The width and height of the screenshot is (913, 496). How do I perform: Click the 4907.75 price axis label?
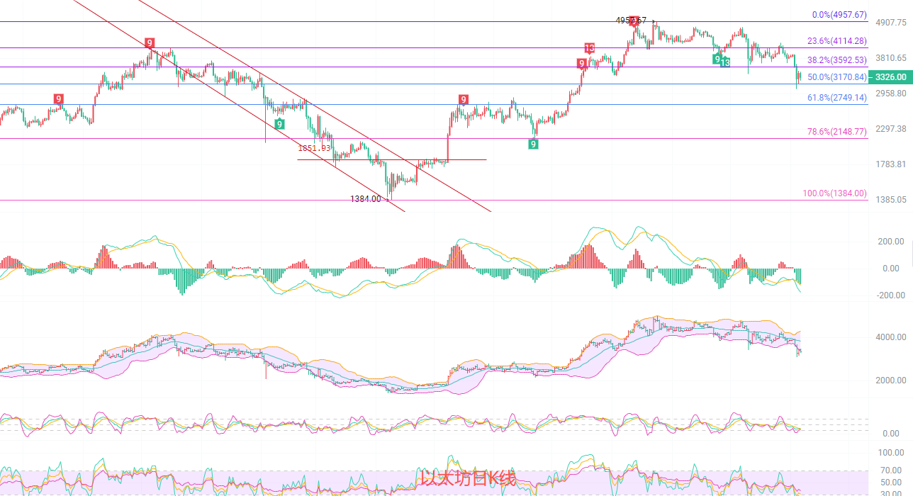[892, 23]
